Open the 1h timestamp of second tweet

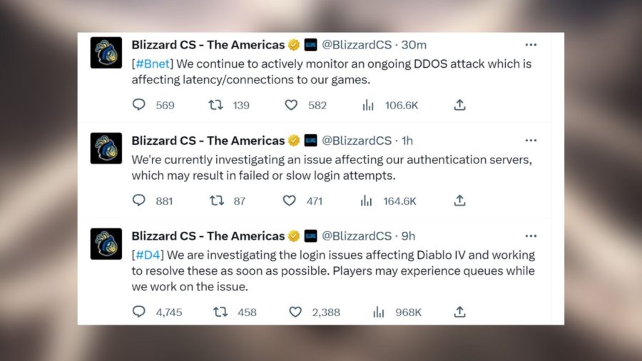tap(407, 141)
